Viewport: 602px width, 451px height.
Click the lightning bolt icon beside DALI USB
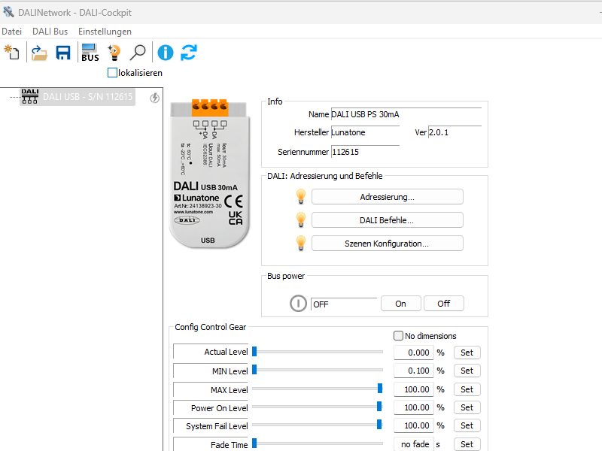click(155, 97)
